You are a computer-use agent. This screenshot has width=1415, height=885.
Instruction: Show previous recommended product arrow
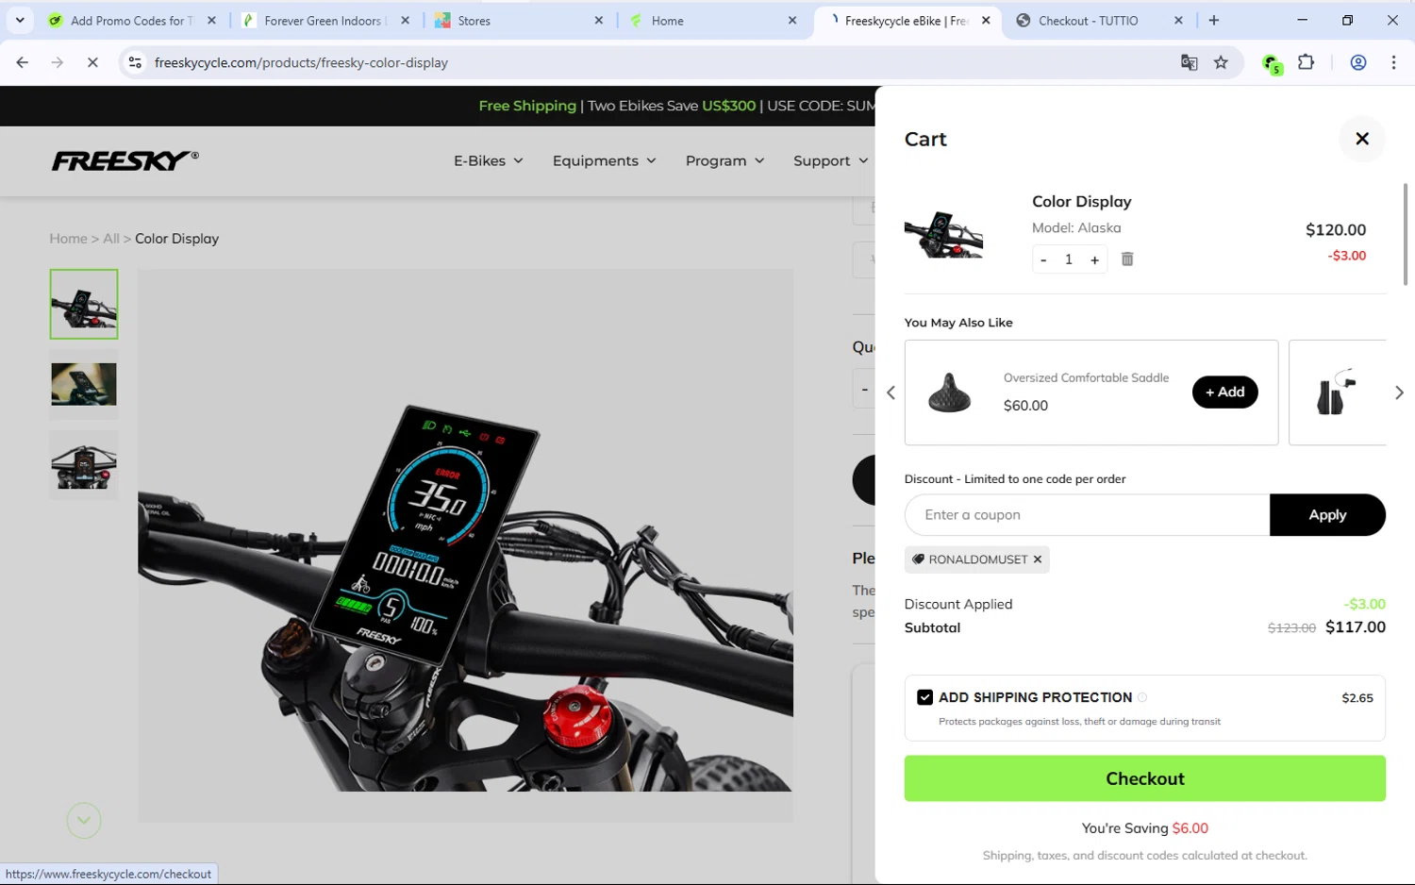891,392
